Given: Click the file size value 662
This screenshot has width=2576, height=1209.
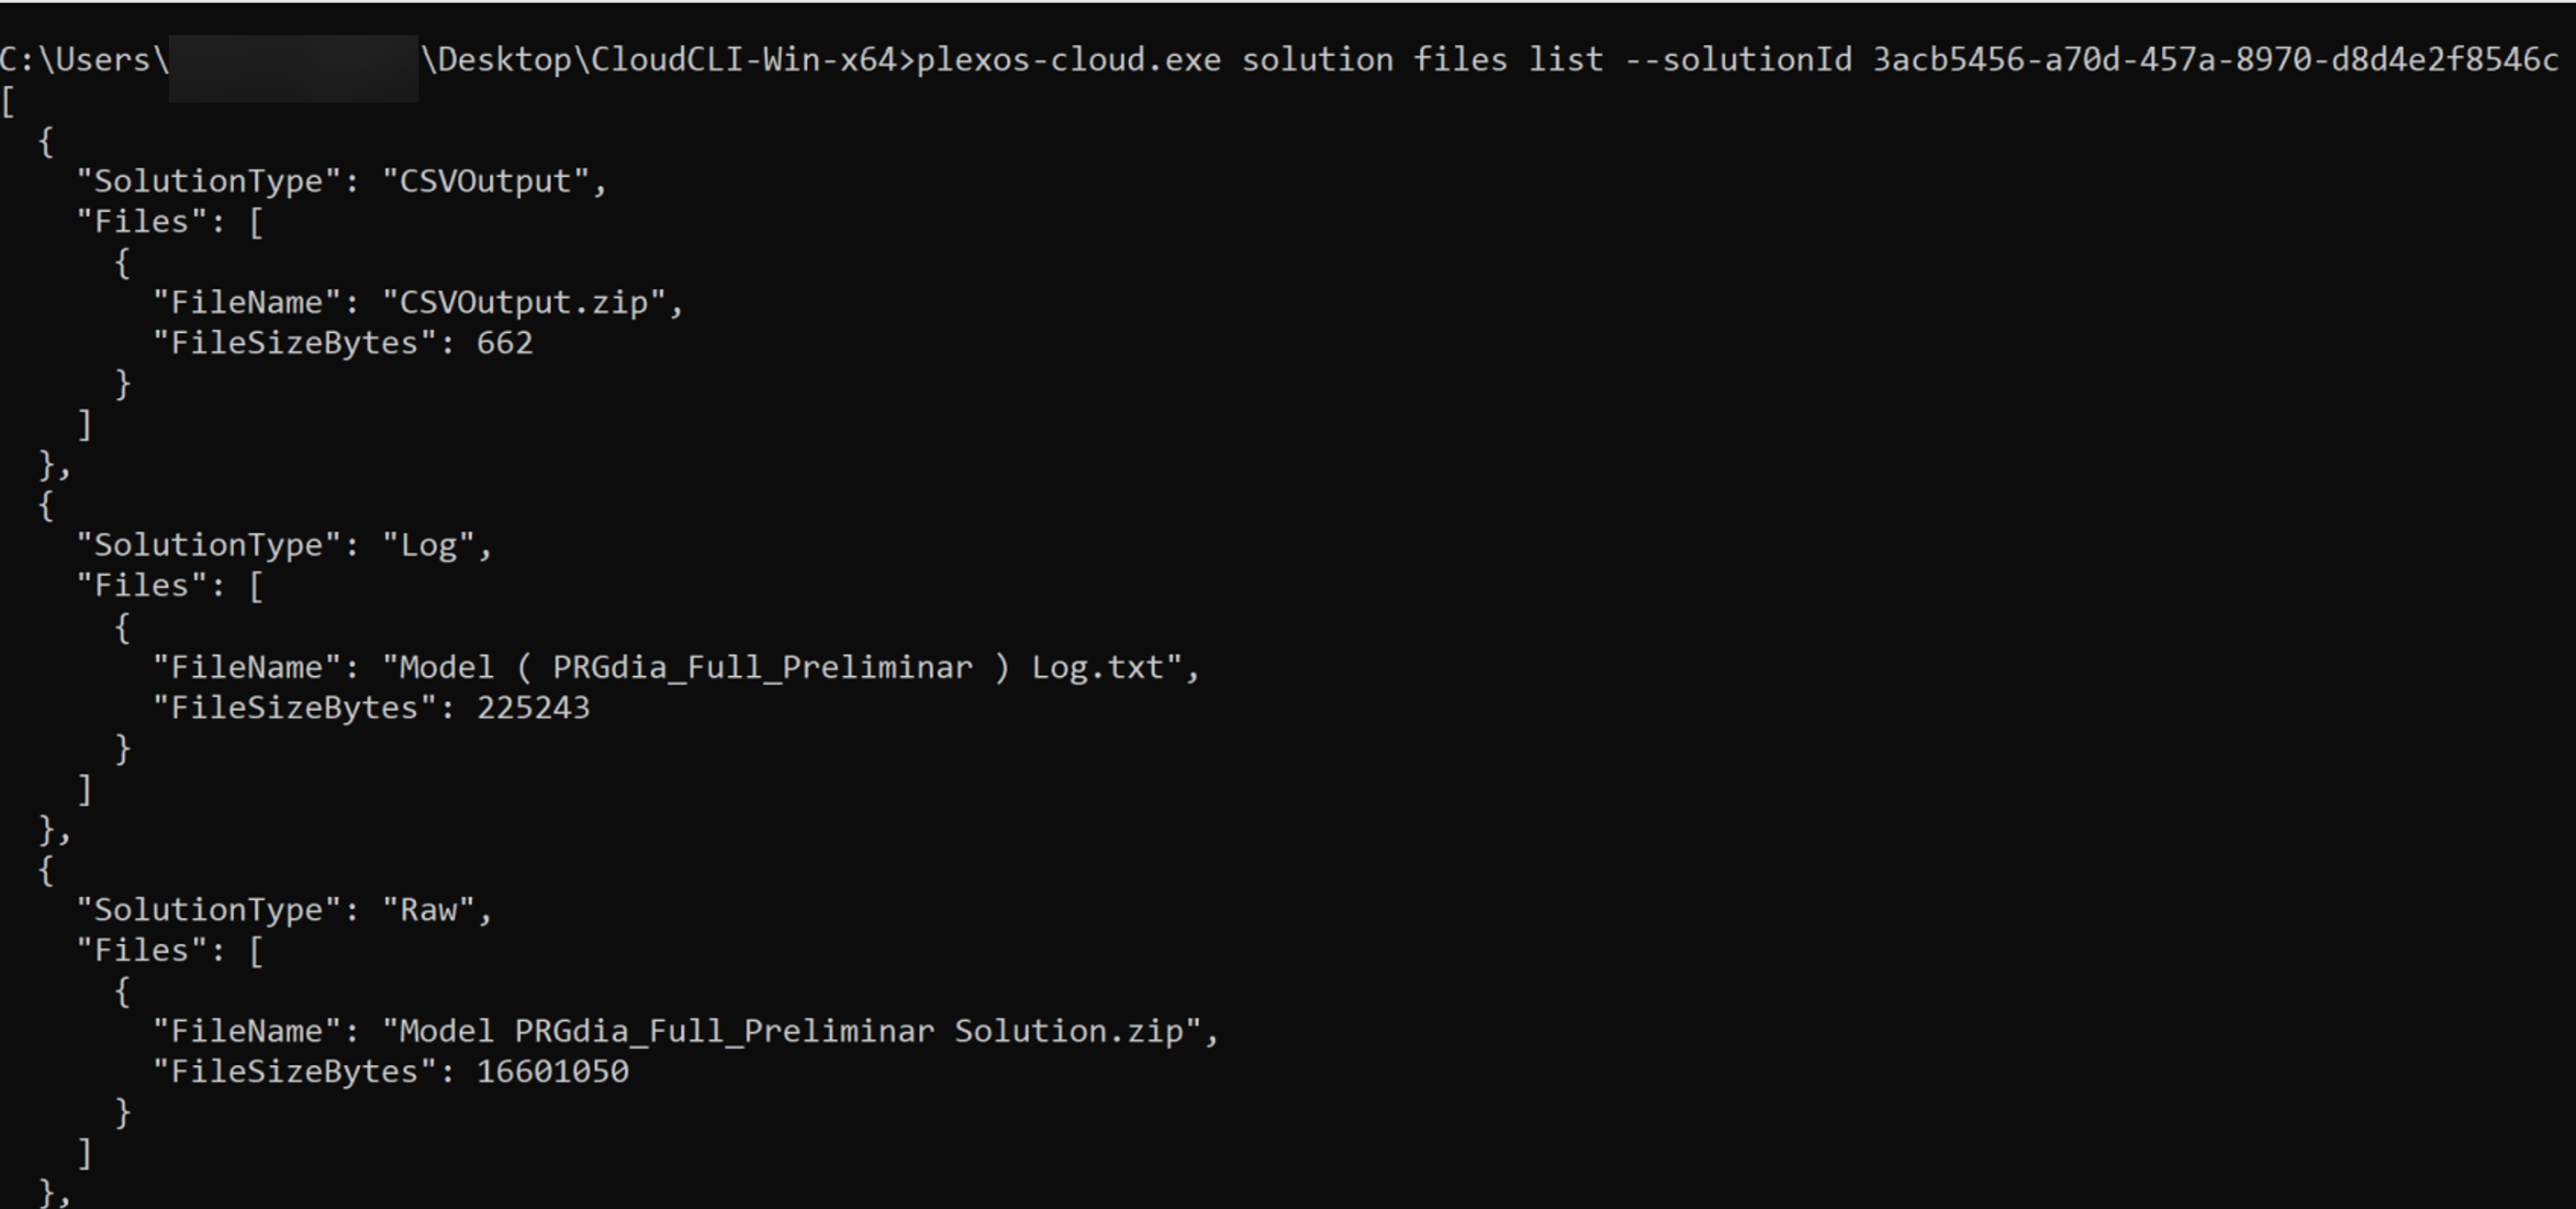Looking at the screenshot, I should (x=505, y=343).
